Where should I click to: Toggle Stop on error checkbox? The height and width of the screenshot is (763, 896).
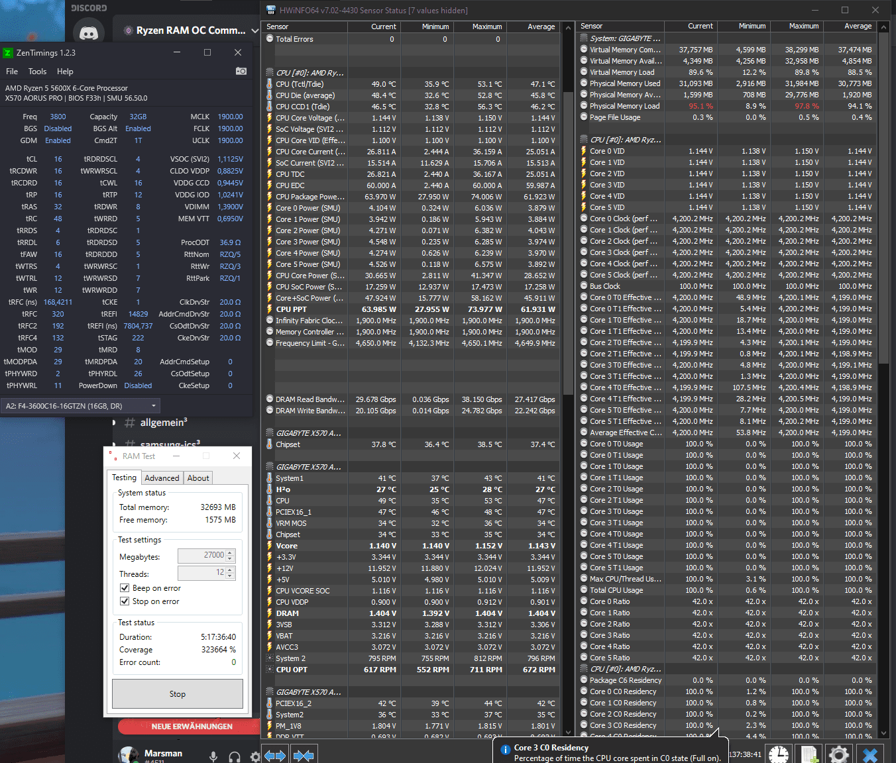tap(125, 601)
